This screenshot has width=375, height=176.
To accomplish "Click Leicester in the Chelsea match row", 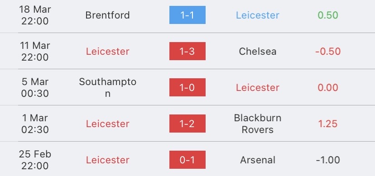I will pos(107,51).
